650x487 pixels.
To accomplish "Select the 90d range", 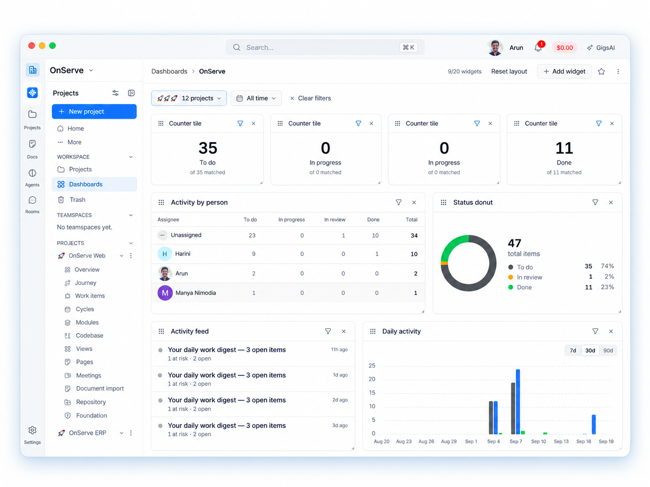I will pos(608,351).
